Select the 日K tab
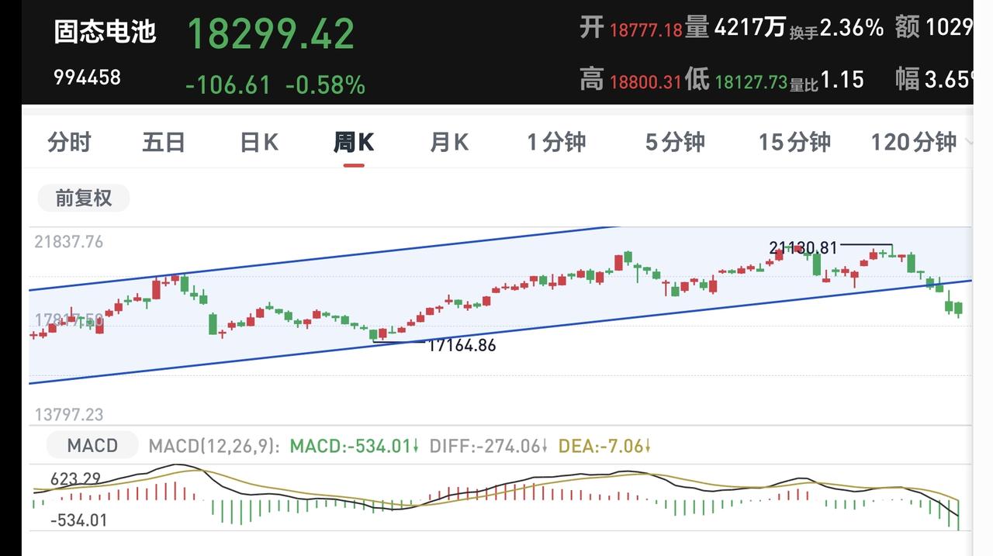This screenshot has height=556, width=993. click(x=259, y=142)
